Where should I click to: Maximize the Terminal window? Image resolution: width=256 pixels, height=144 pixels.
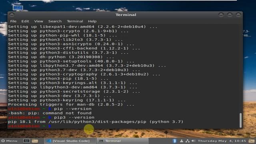point(230,15)
